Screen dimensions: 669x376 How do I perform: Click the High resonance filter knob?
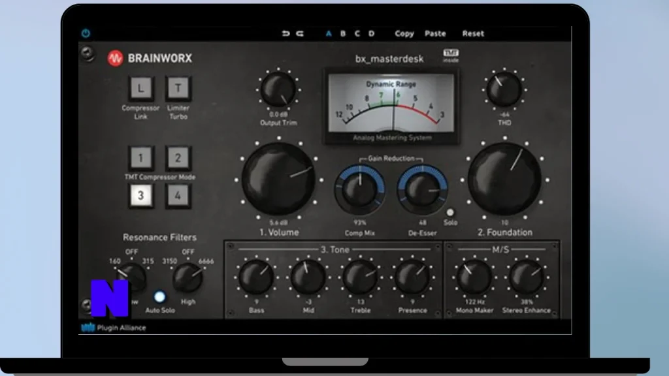coord(188,278)
